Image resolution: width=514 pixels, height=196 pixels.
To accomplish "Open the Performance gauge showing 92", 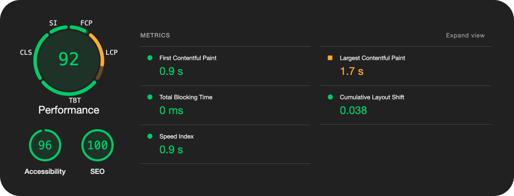I will [x=69, y=60].
